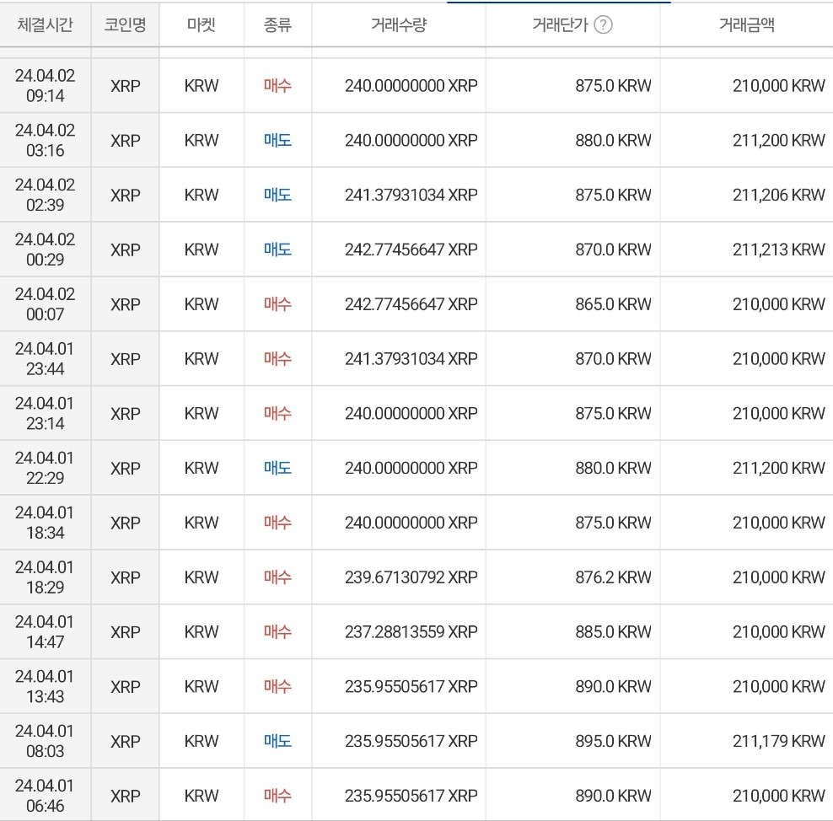This screenshot has height=821, width=833.
Task: Select the 마켓 column header
Action: click(x=202, y=24)
